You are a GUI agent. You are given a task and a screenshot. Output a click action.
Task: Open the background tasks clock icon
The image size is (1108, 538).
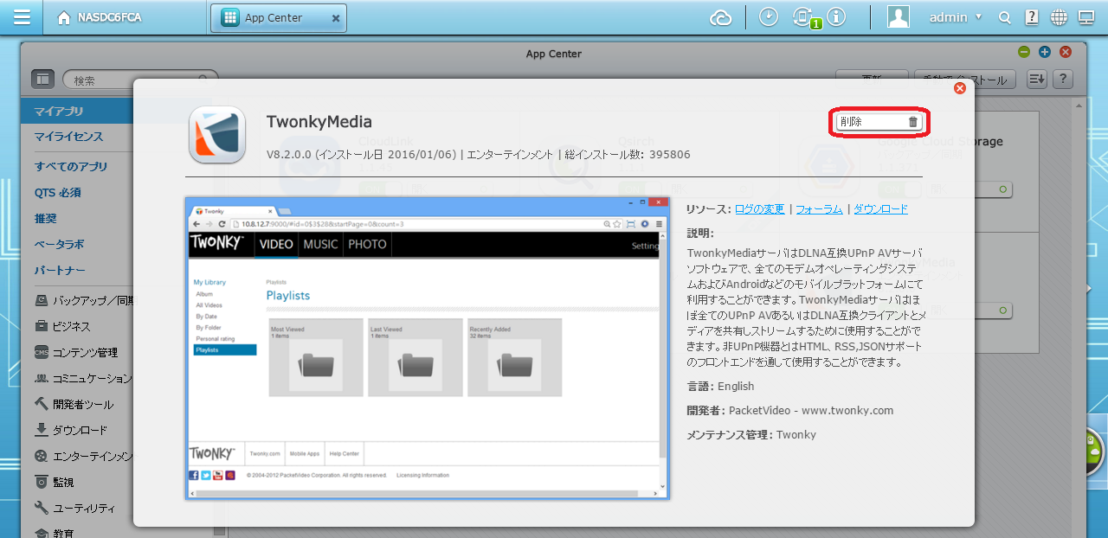click(768, 16)
